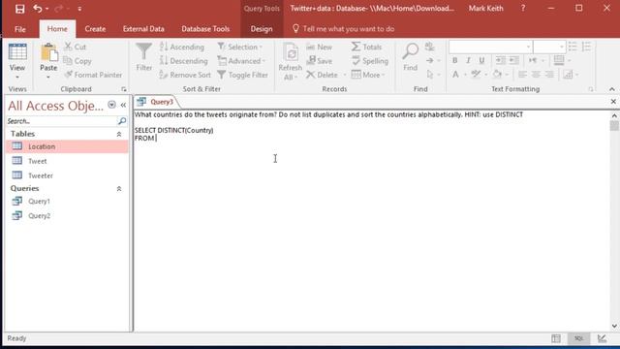Open the font size dropdown

coord(562,48)
